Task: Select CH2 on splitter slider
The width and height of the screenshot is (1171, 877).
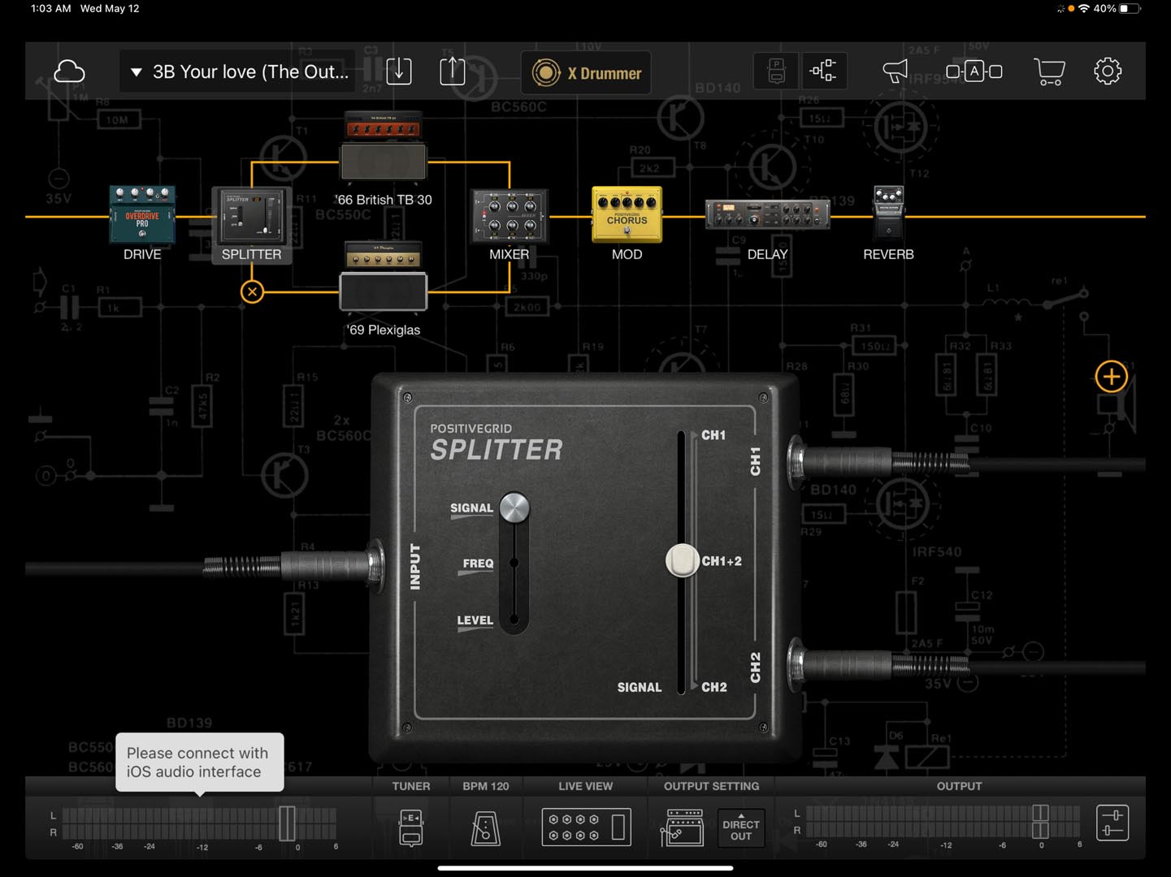Action: (714, 687)
